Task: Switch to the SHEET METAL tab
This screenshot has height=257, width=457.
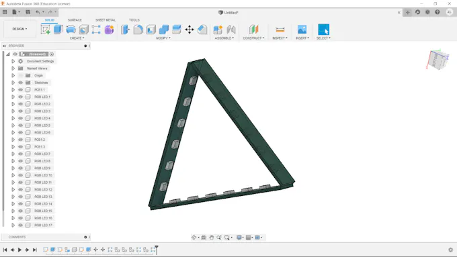Action: click(x=106, y=20)
